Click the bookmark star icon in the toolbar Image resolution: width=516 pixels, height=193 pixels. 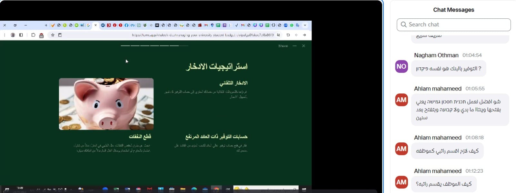53,35
